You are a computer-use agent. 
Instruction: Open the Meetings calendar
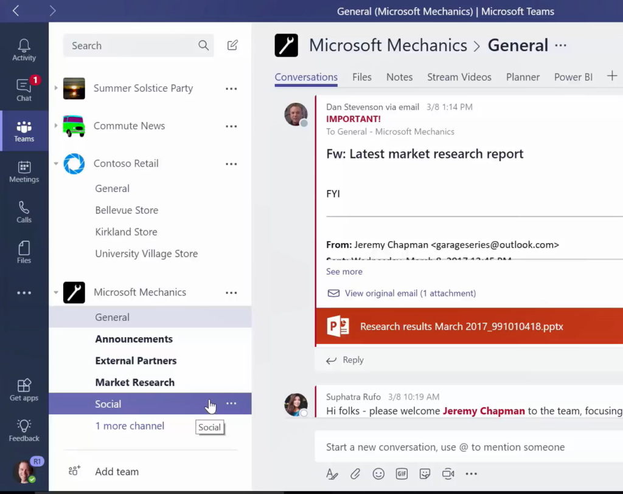24,171
